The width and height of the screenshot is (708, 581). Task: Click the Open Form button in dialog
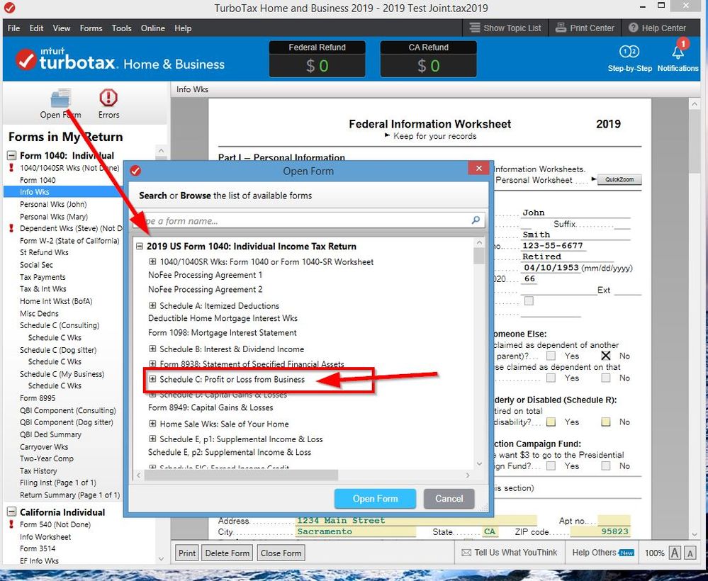(x=375, y=498)
